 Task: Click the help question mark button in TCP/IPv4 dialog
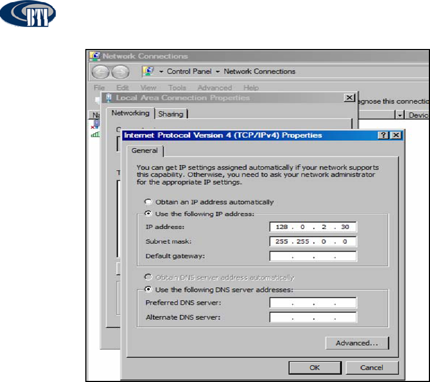[x=383, y=135]
